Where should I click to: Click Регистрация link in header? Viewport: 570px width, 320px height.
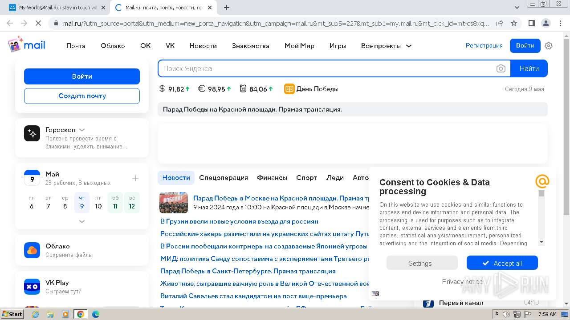coord(484,46)
